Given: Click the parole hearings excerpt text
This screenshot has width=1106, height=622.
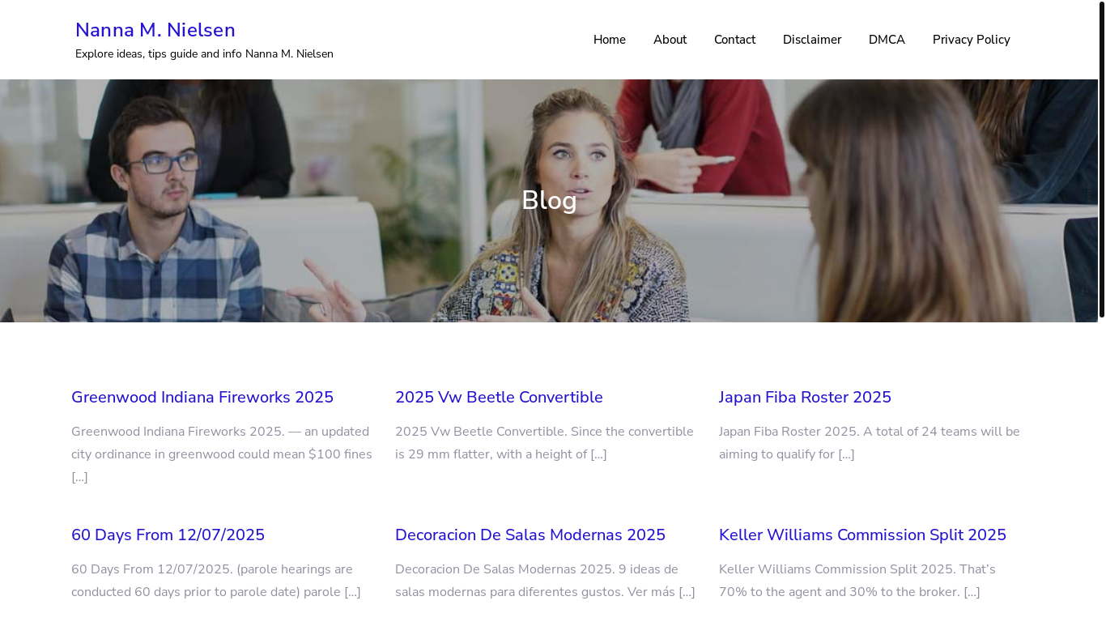Looking at the screenshot, I should click(216, 581).
